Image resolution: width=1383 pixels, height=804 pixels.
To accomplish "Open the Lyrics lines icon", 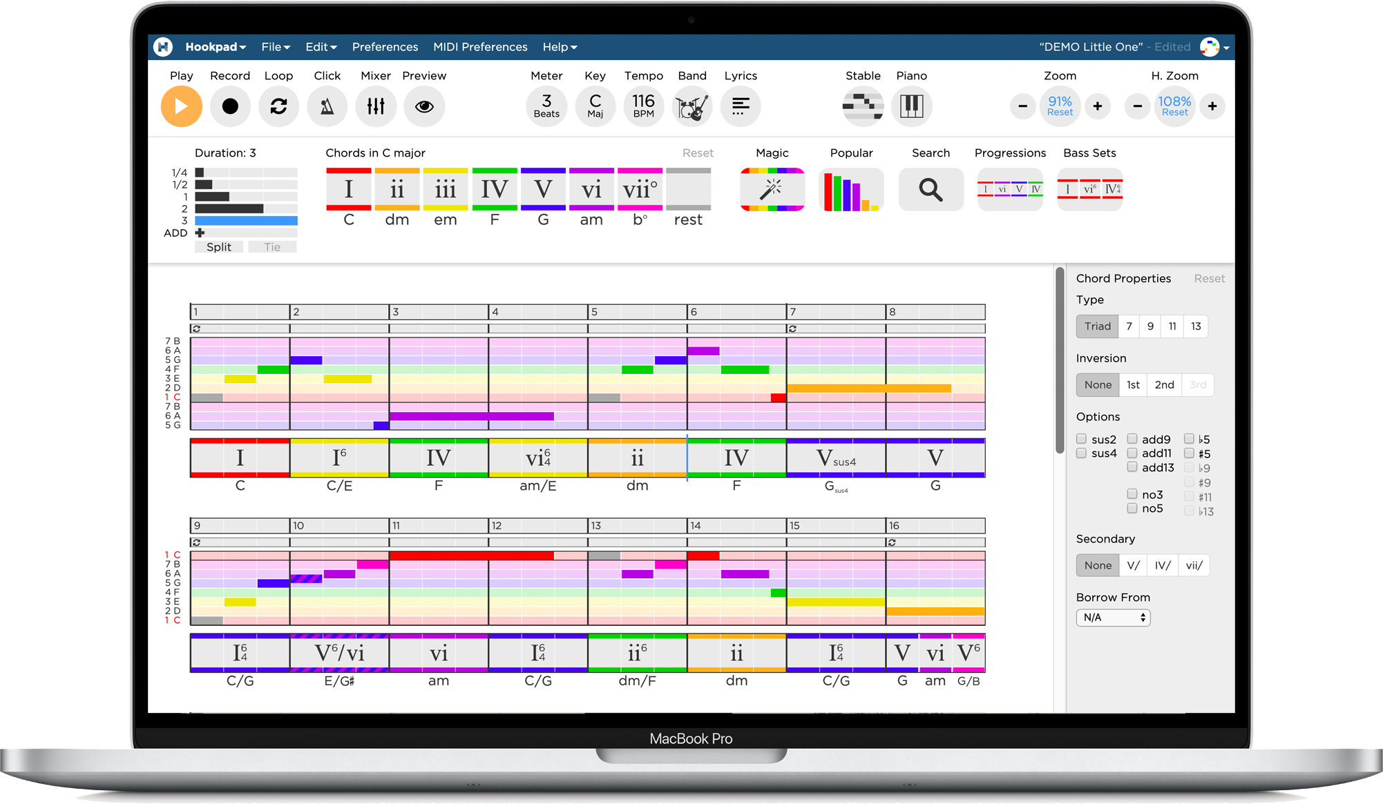I will coord(741,106).
